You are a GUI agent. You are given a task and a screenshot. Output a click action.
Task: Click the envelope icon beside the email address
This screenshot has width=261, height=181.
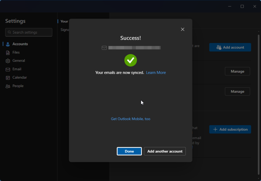104,48
